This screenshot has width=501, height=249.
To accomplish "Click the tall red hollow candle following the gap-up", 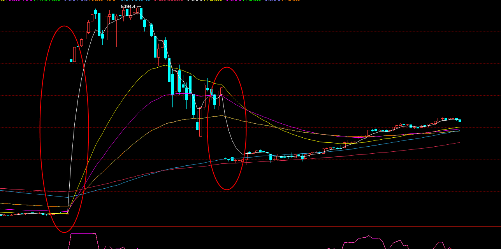I will coord(75,54).
